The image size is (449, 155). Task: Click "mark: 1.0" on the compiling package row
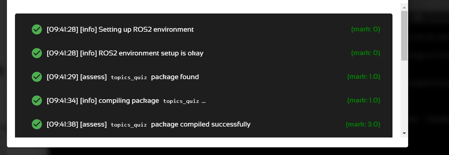pyautogui.click(x=364, y=101)
